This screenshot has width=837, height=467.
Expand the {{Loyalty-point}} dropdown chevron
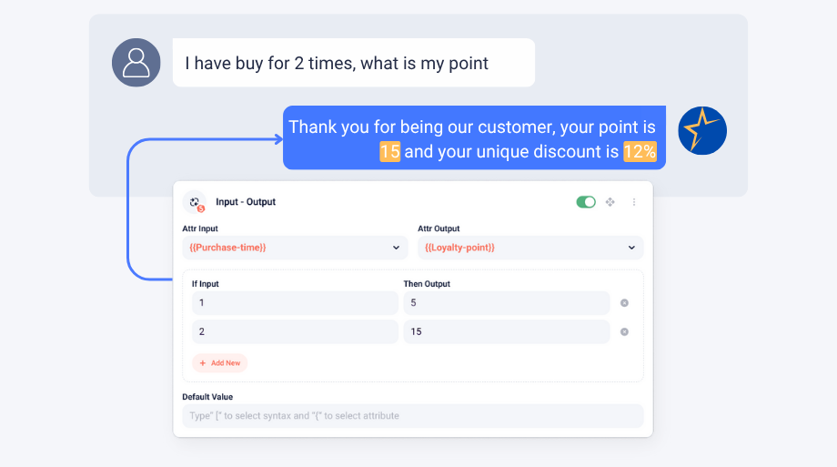(631, 248)
